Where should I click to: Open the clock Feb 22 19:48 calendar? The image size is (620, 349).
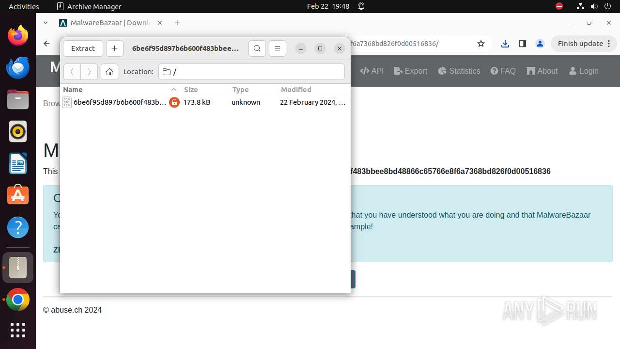tap(328, 6)
